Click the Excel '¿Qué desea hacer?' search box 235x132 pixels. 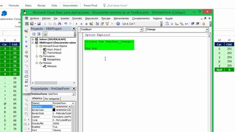[117, 5]
